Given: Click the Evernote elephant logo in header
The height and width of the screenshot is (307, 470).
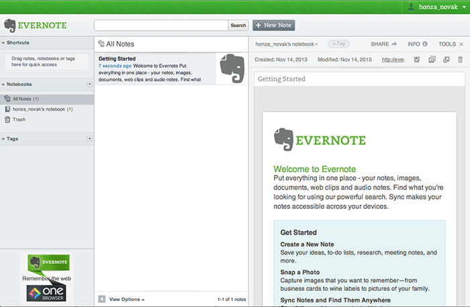Looking at the screenshot, I should coord(10,26).
